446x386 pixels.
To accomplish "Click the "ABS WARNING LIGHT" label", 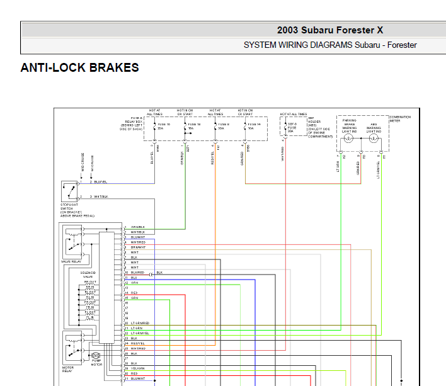I will coord(374,128).
